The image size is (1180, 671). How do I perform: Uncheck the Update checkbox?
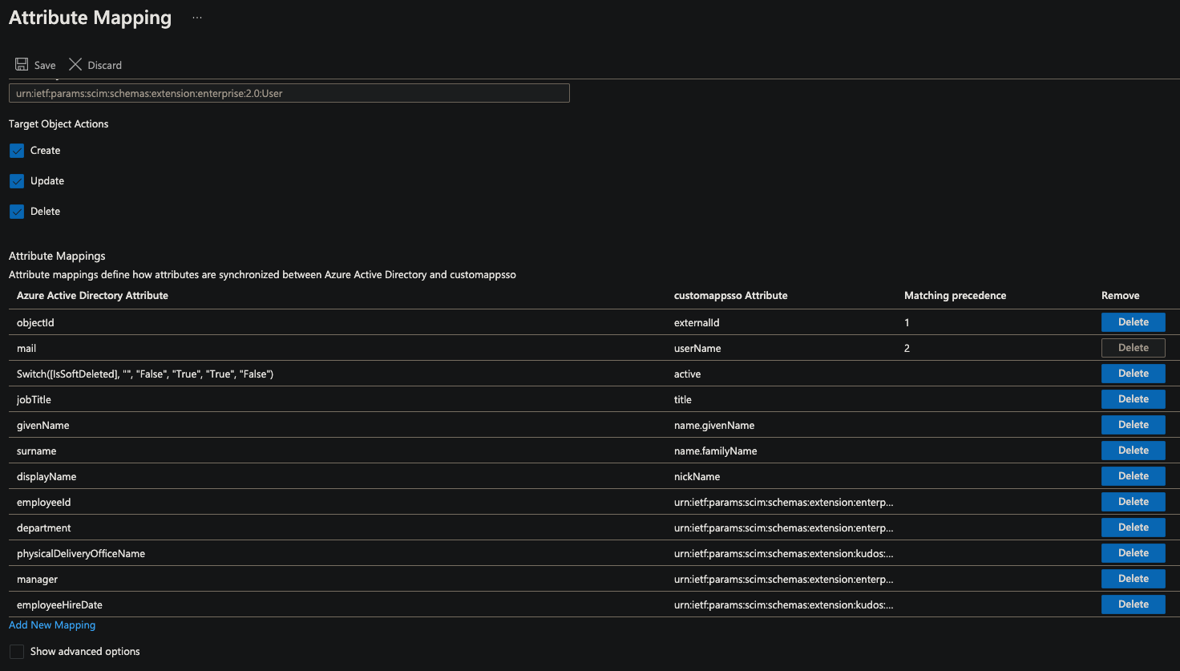coord(17,181)
